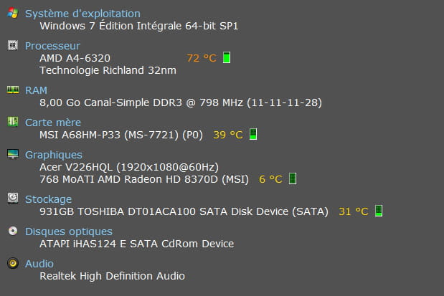Click the Windows logo operating system icon
The width and height of the screenshot is (444, 296).
point(12,14)
